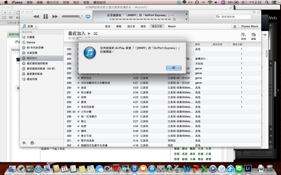Open the Trash in the Dock
The height and width of the screenshot is (175, 281).
pyautogui.click(x=270, y=168)
